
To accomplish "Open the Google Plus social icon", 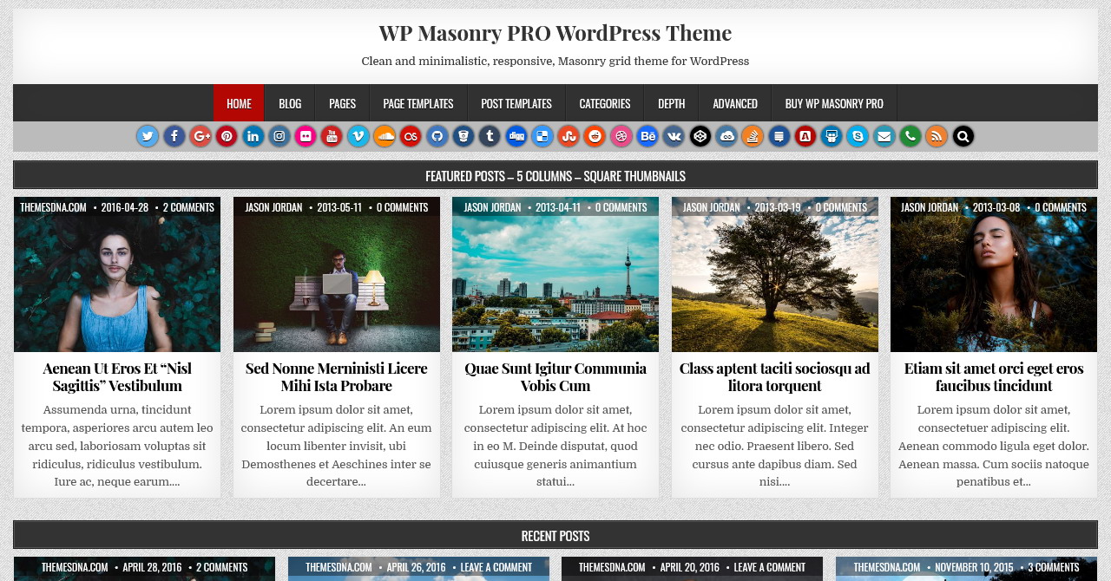I will (x=201, y=136).
